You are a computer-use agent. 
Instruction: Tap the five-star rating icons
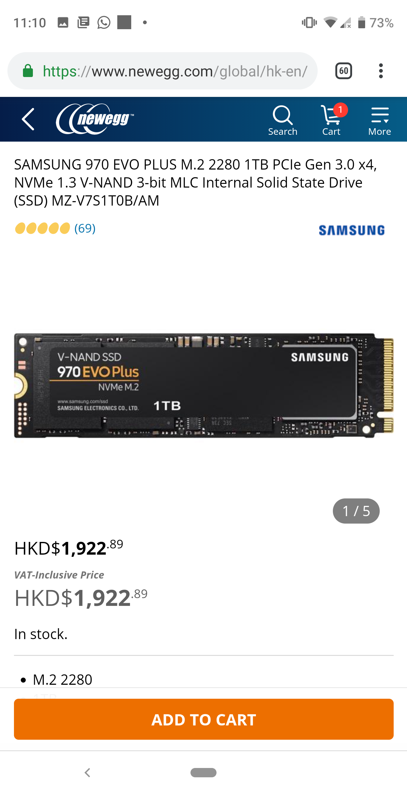click(x=42, y=229)
